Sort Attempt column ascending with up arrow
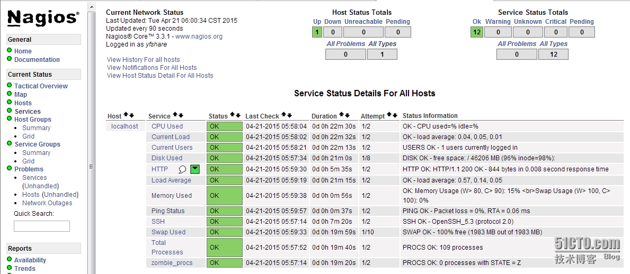This screenshot has height=274, width=630. (x=389, y=115)
